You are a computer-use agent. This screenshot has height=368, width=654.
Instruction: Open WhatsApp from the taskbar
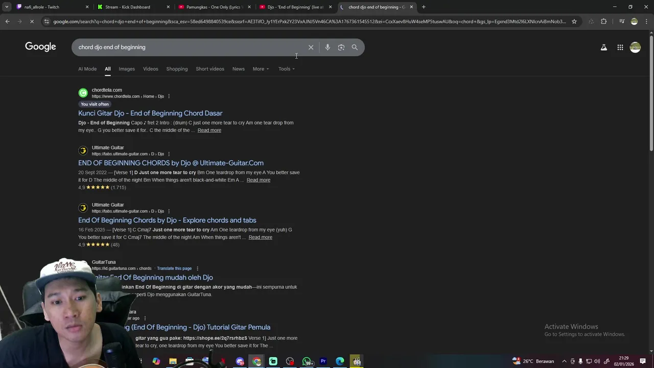click(307, 361)
